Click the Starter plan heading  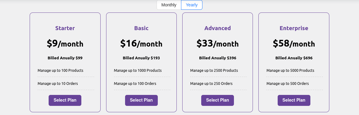coord(65,28)
